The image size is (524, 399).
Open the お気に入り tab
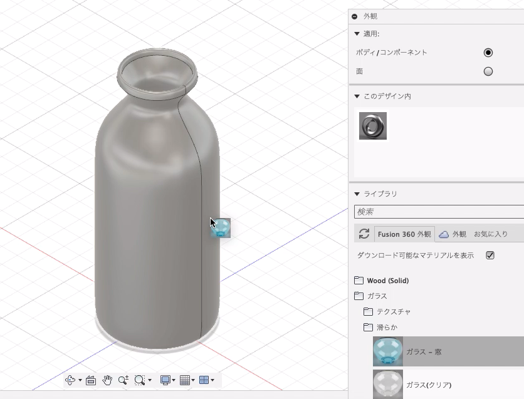[491, 234]
